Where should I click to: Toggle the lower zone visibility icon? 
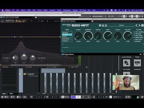pyautogui.click(x=134, y=16)
